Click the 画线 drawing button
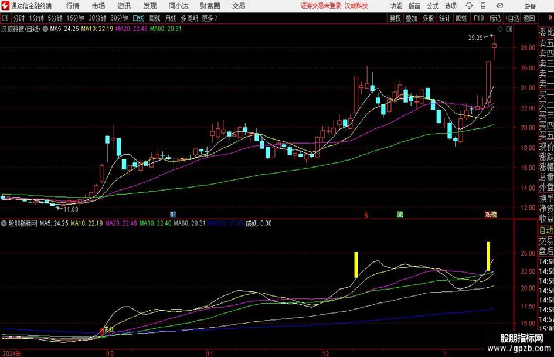The image size is (554, 357). [x=461, y=18]
